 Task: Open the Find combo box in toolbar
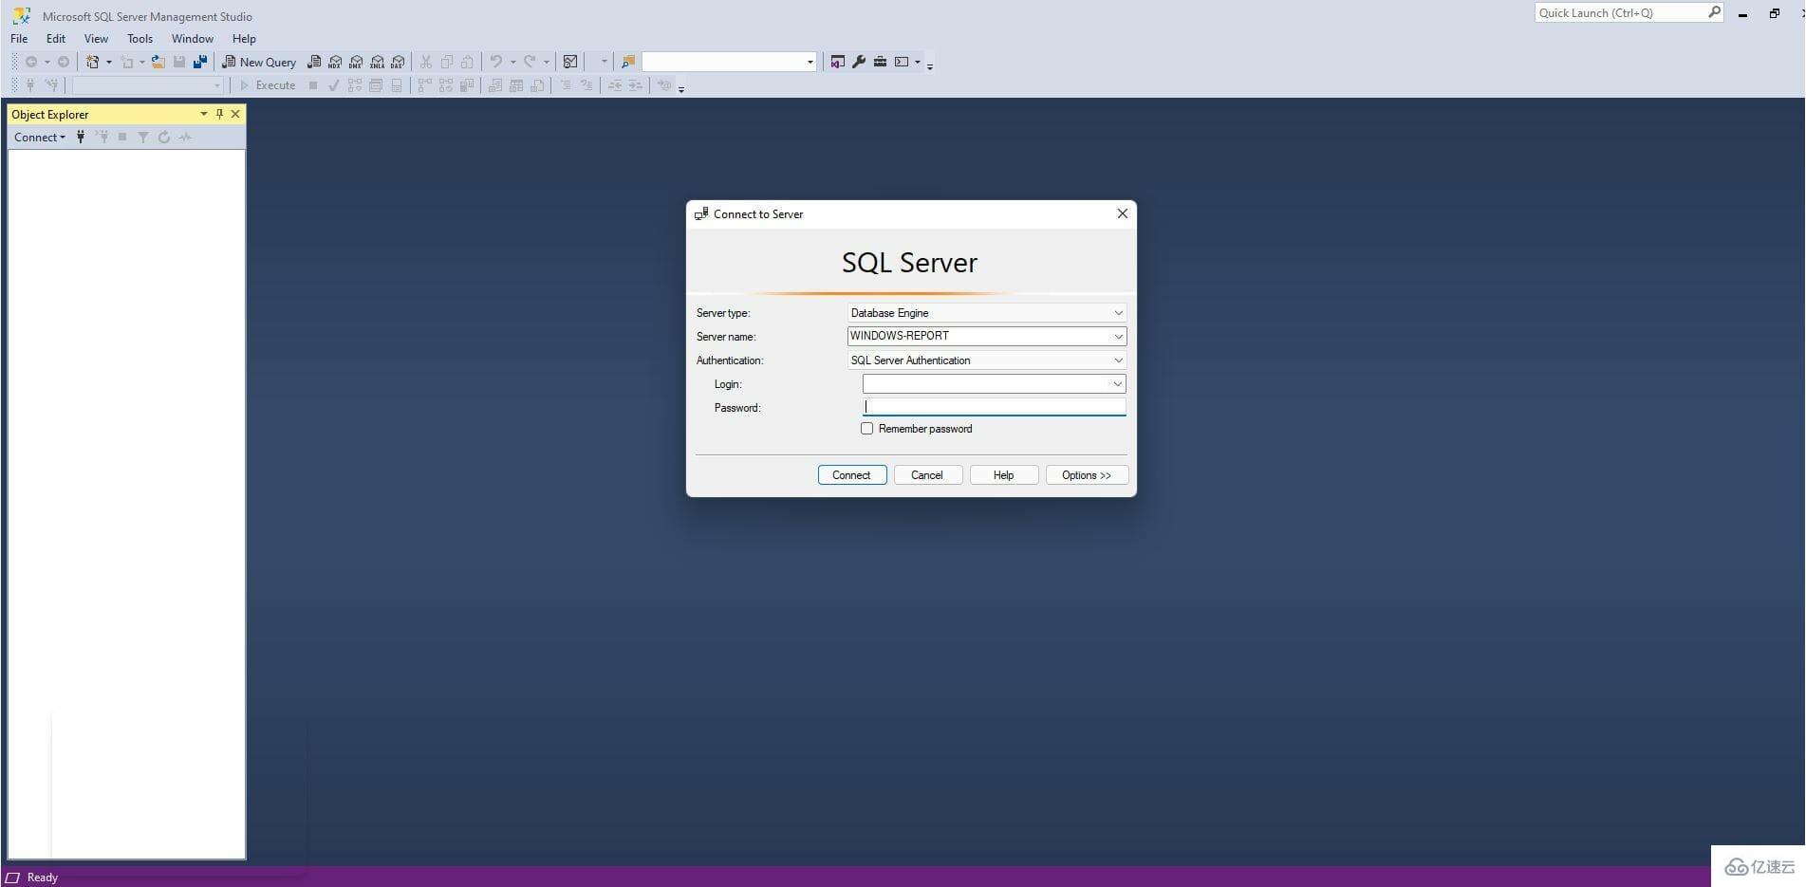tap(729, 62)
